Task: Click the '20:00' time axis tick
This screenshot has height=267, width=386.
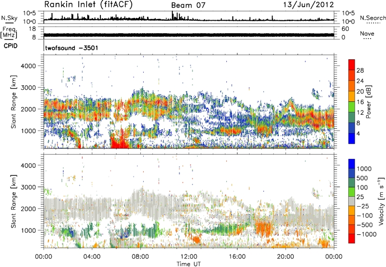Action: point(285,257)
